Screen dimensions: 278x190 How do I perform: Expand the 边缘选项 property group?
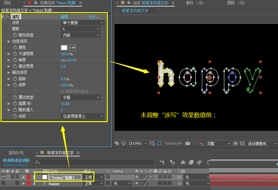[x=8, y=41]
